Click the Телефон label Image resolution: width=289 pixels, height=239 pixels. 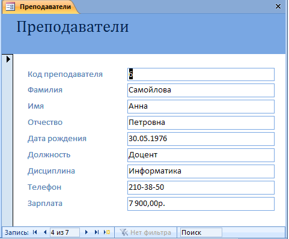[44, 187]
